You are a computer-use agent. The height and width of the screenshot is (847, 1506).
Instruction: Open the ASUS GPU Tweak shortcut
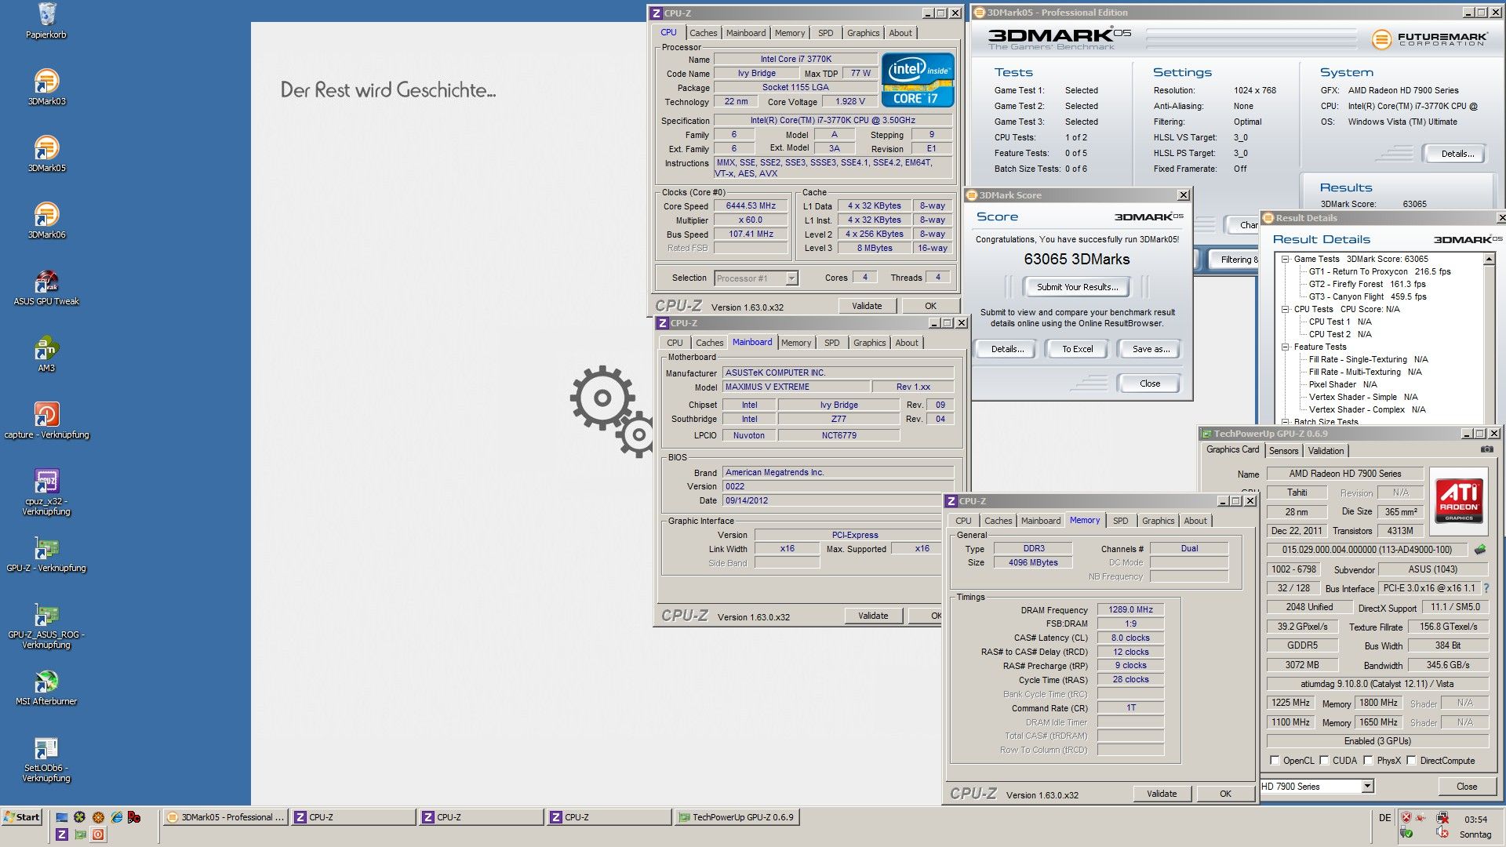46,287
